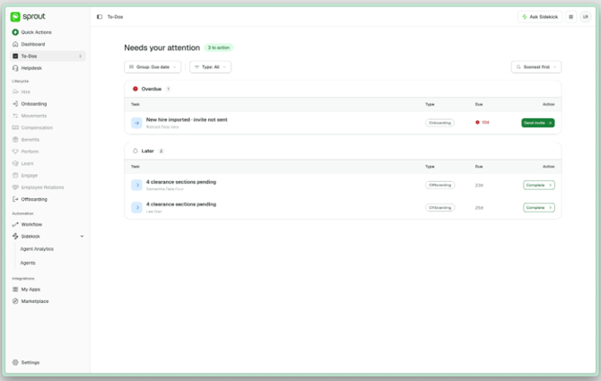Open the LR user avatar
Viewport: 601px width, 381px height.
coord(585,17)
